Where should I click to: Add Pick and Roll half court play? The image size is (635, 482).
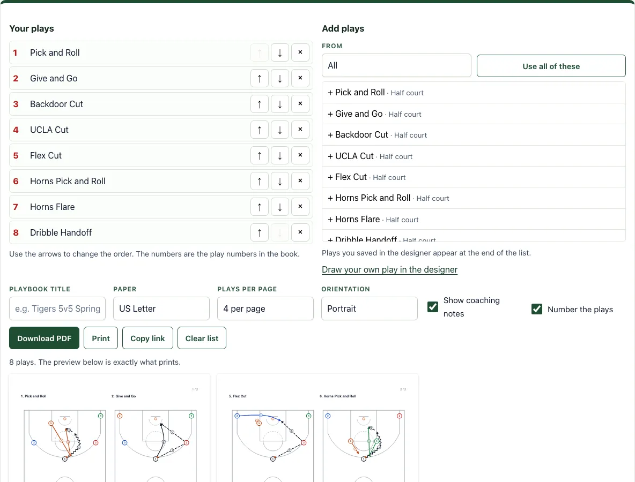click(x=474, y=93)
